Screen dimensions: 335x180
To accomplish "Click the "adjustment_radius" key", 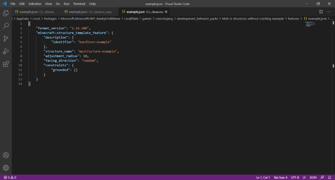I will point(61,56).
